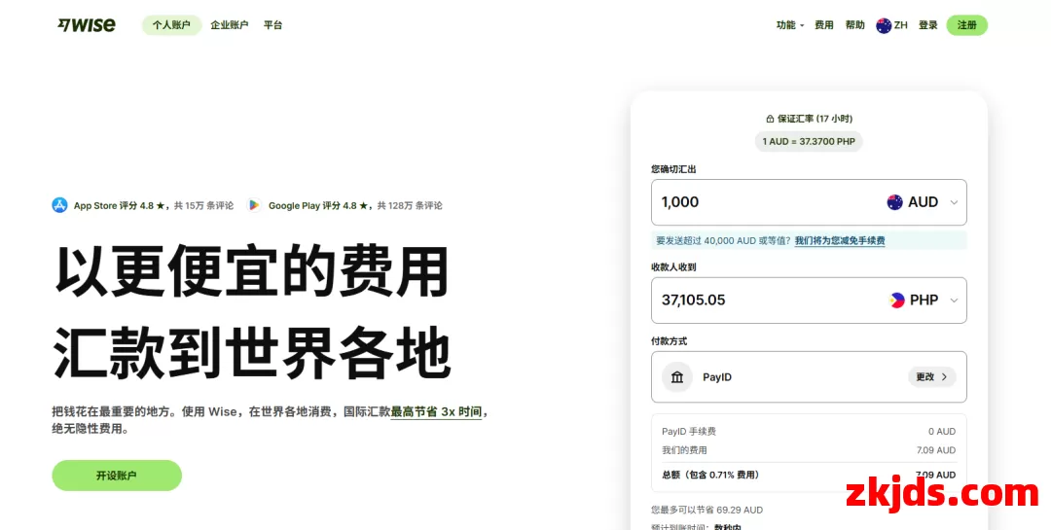Open the PHP currency dropdown

[x=923, y=300]
